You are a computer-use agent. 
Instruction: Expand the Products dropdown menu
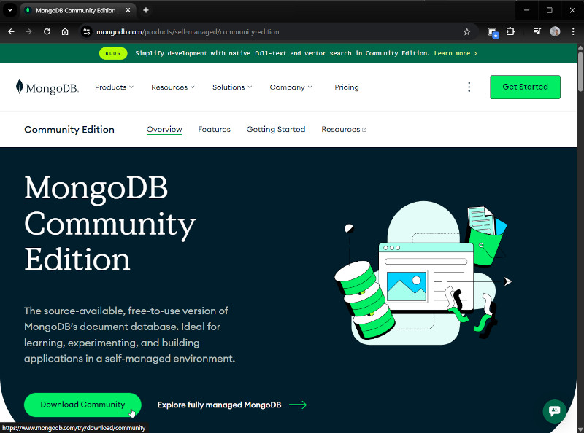click(114, 87)
